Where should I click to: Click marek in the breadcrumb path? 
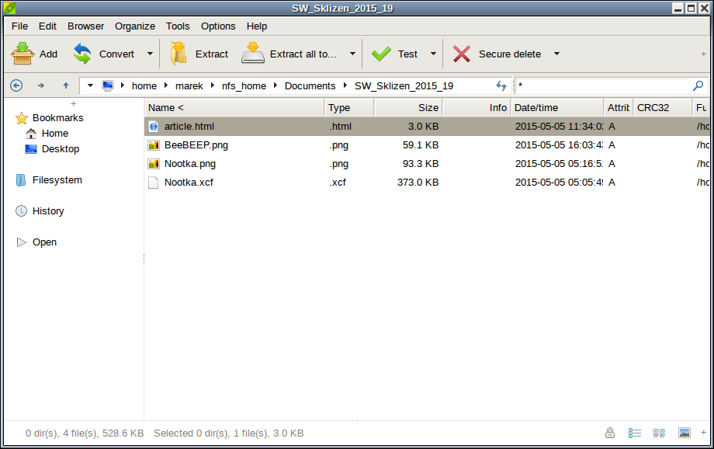(x=189, y=85)
